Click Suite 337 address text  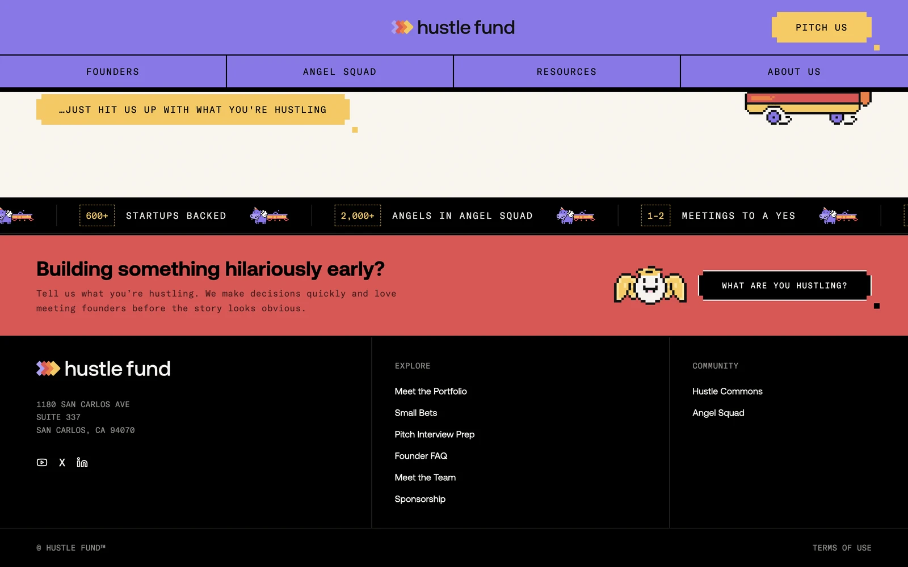click(x=58, y=417)
